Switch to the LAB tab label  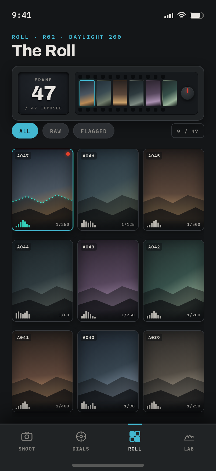tap(189, 449)
